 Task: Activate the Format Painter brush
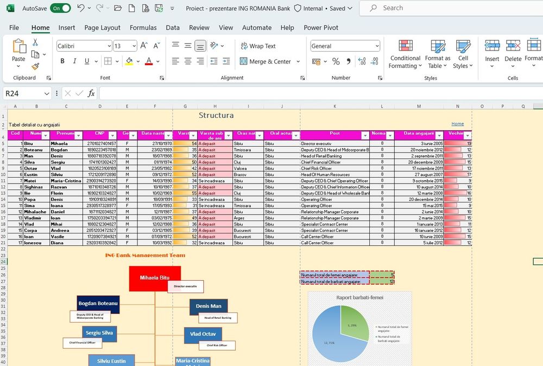(x=35, y=66)
